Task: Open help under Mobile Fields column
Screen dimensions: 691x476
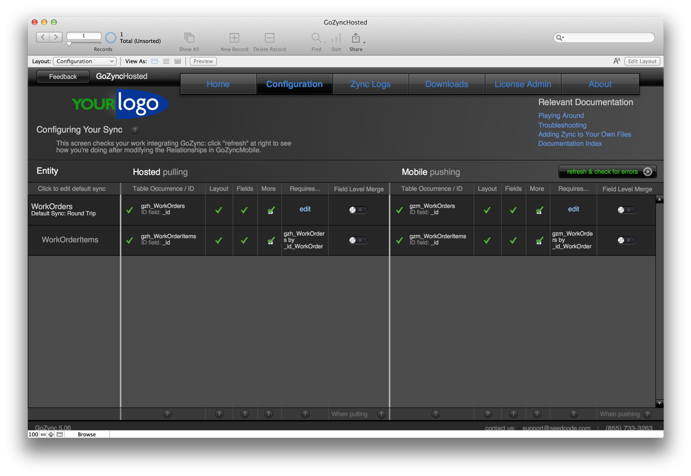Action: (514, 414)
